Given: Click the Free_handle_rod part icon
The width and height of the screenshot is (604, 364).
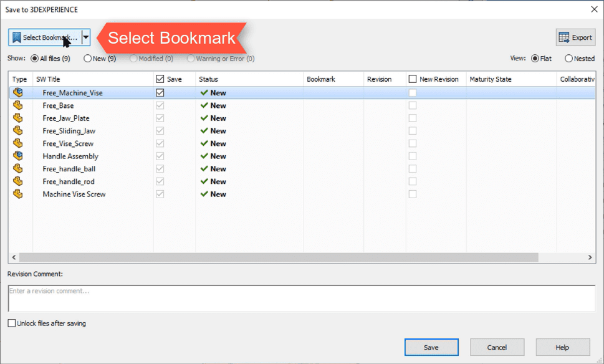Looking at the screenshot, I should coord(17,181).
